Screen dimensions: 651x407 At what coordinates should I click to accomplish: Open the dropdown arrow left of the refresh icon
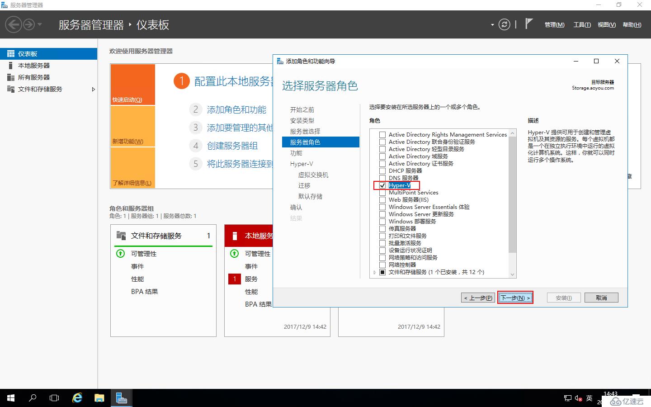click(492, 25)
